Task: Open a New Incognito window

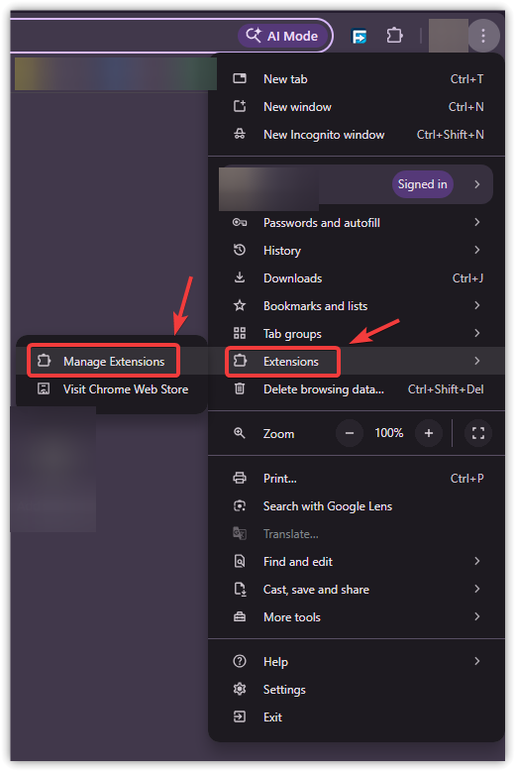Action: [357, 135]
